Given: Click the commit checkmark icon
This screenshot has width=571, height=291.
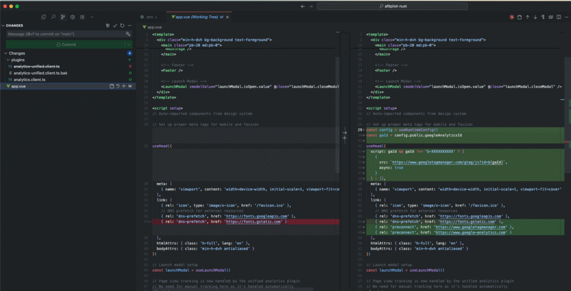Looking at the screenshot, I should coord(115,26).
